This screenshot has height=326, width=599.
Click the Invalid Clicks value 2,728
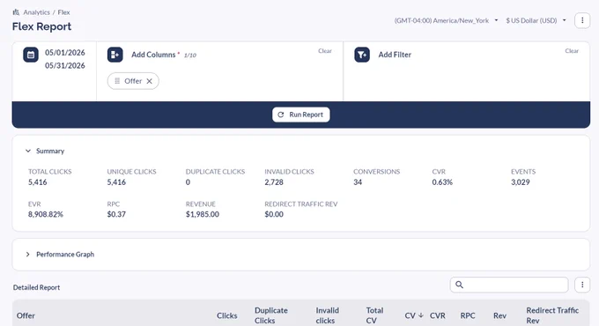(274, 182)
